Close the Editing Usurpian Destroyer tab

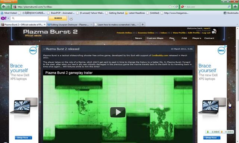coord(91,25)
